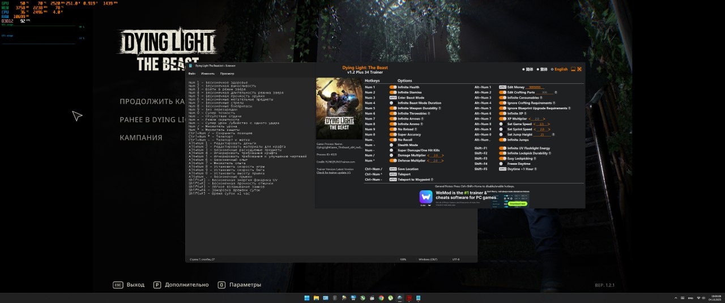The width and height of the screenshot is (725, 303).
Task: Click info icon next to Daytime +1 Hour
Action: [535, 169]
